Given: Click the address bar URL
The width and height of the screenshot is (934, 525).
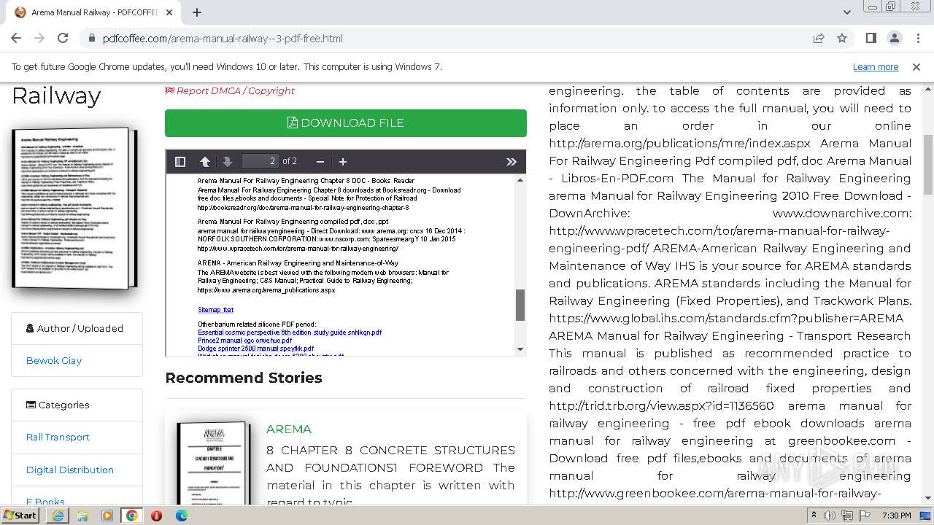Looking at the screenshot, I should pyautogui.click(x=223, y=39).
